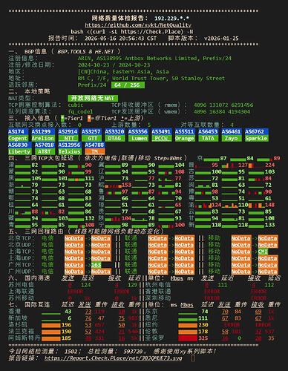The height and width of the screenshot is (371, 288).
Task: Click the [CN]China, Eastern Asia region text
Action: click(x=123, y=72)
